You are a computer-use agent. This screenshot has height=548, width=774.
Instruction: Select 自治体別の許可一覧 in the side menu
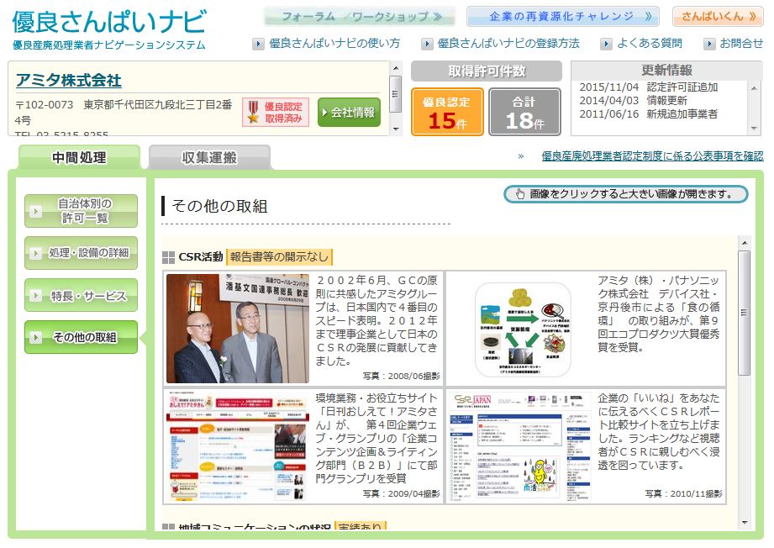point(81,211)
